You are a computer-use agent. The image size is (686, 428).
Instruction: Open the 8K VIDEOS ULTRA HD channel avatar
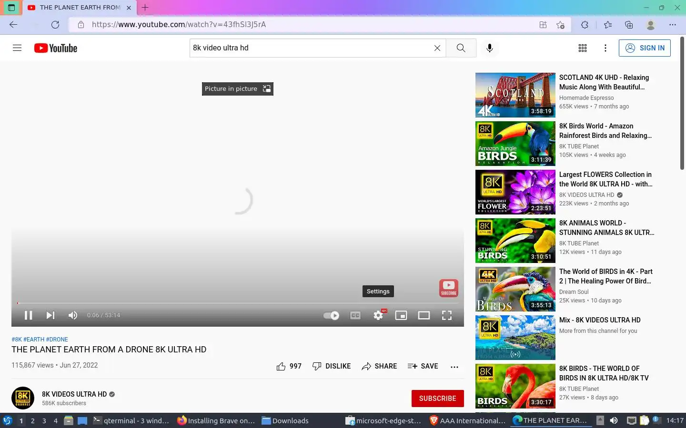pos(23,399)
